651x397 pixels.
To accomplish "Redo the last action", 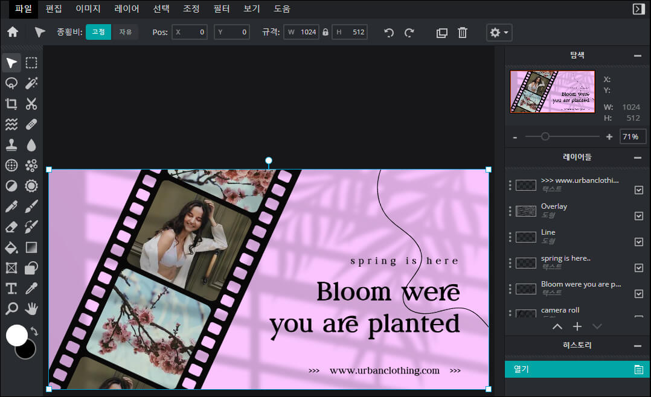I will pyautogui.click(x=409, y=33).
